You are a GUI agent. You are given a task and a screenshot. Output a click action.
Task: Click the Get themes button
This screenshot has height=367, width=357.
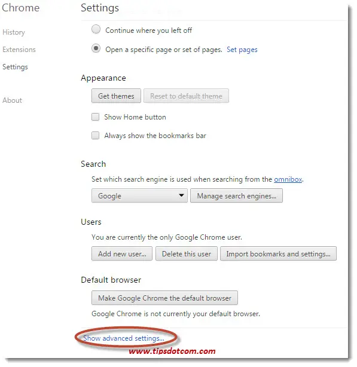[116, 96]
